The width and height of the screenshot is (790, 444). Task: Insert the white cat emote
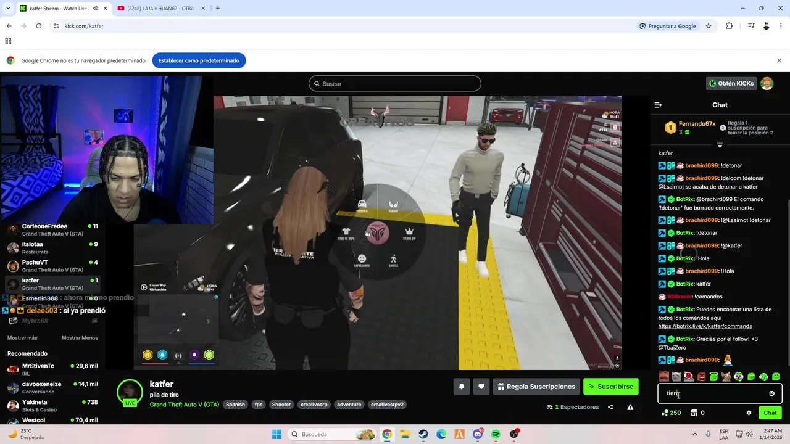676,376
